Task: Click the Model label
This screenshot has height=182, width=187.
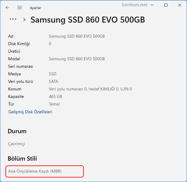Action: click(x=14, y=59)
